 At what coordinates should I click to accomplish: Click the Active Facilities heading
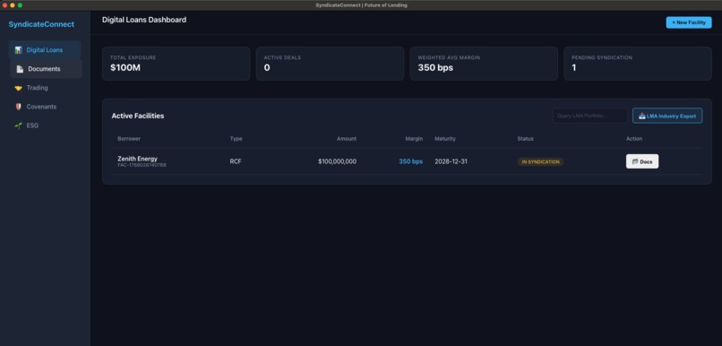[x=138, y=116]
